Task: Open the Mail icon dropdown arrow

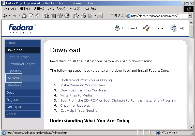Action: coord(79,16)
